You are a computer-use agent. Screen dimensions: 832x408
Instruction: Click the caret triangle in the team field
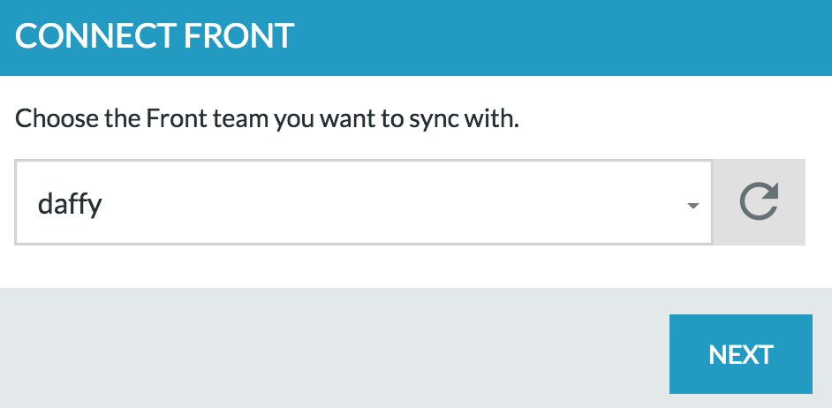point(692,206)
